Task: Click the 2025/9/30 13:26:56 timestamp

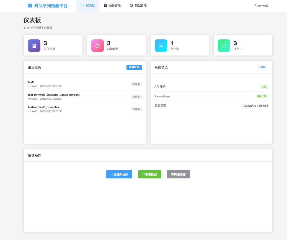Action: point(51,111)
